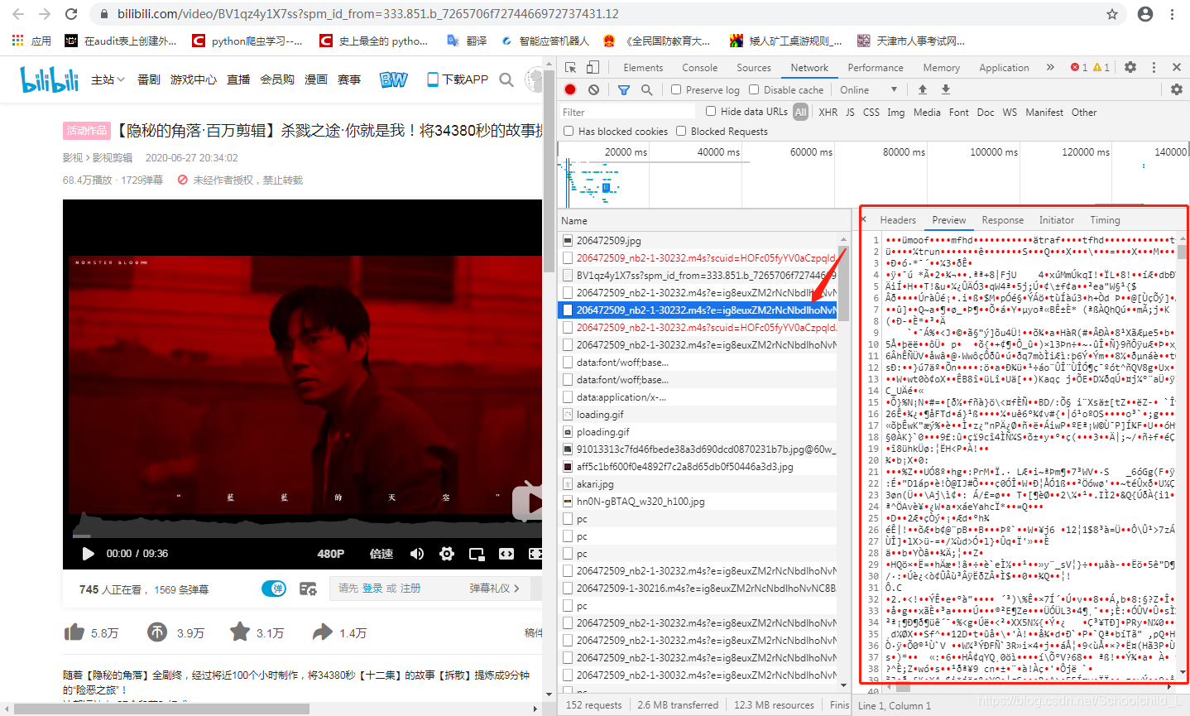Toggle the device toolbar icon in DevTools
The width and height of the screenshot is (1190, 716).
coord(593,67)
